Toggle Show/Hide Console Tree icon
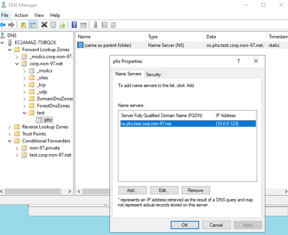Viewport: 288px width, 235px height. tap(33, 25)
